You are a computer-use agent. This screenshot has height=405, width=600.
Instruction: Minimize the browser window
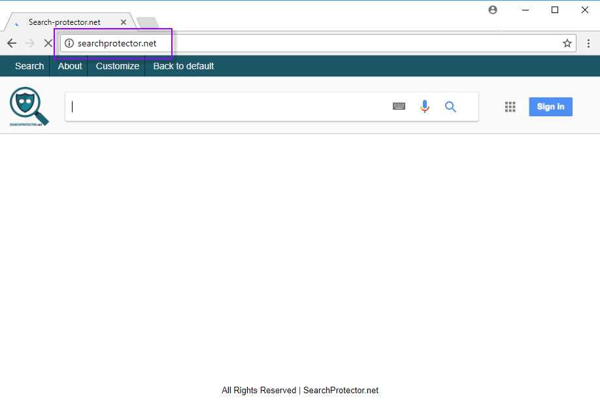[525, 10]
